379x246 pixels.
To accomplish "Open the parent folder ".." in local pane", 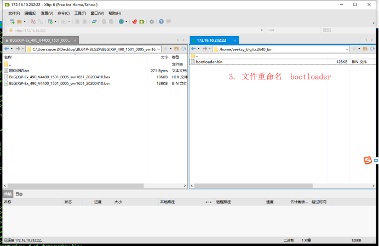I will 8,64.
